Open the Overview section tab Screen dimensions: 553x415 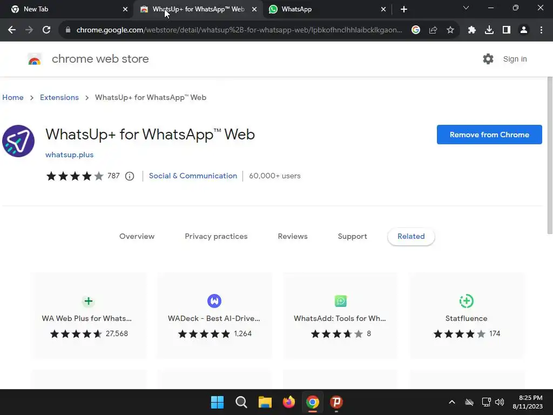click(x=137, y=237)
